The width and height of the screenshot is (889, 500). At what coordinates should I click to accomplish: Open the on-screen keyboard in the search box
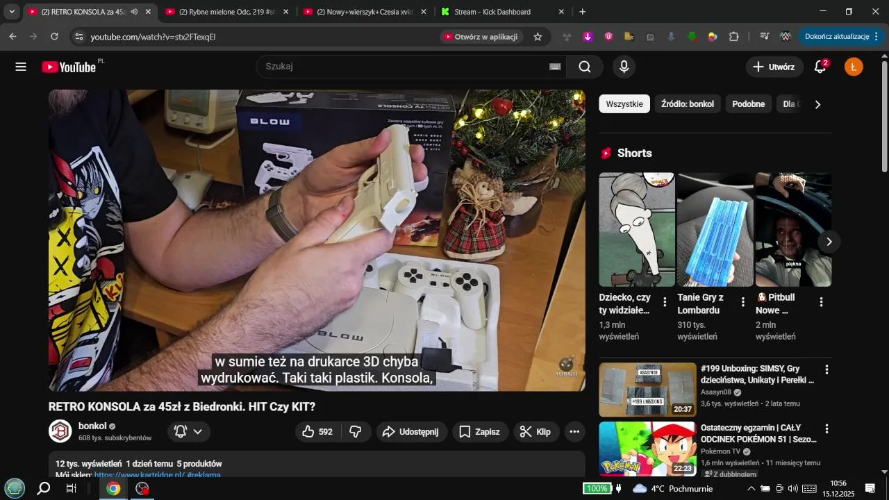pos(555,67)
